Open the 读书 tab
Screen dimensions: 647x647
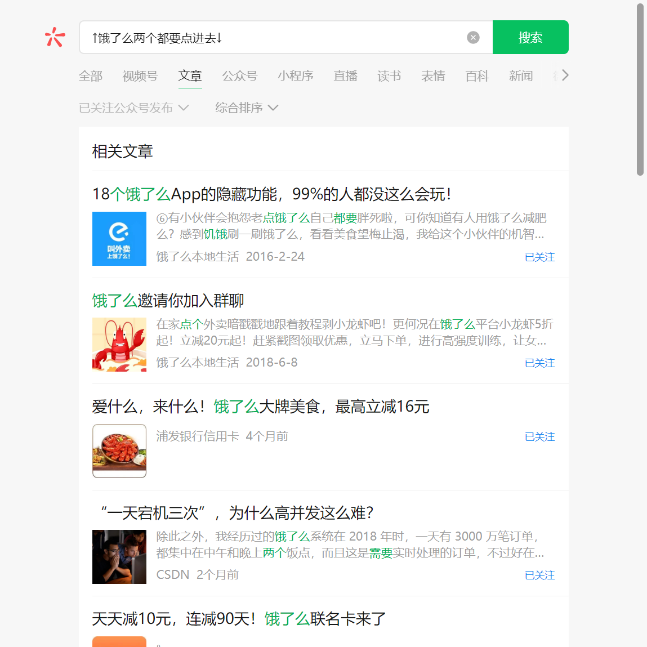389,76
